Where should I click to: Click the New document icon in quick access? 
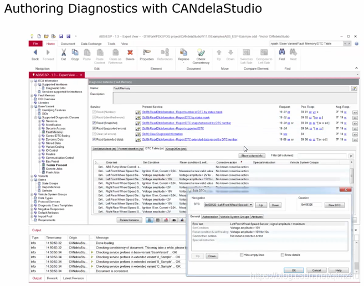39,37
